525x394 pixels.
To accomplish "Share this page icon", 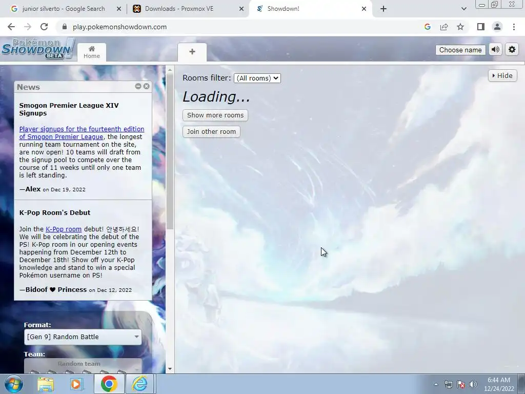I will (444, 27).
